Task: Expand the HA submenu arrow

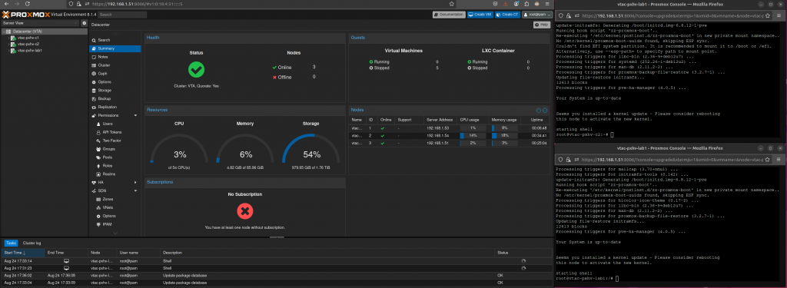Action: pos(135,183)
